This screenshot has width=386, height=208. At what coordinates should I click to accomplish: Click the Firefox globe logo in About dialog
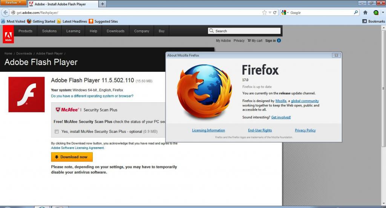point(204,91)
